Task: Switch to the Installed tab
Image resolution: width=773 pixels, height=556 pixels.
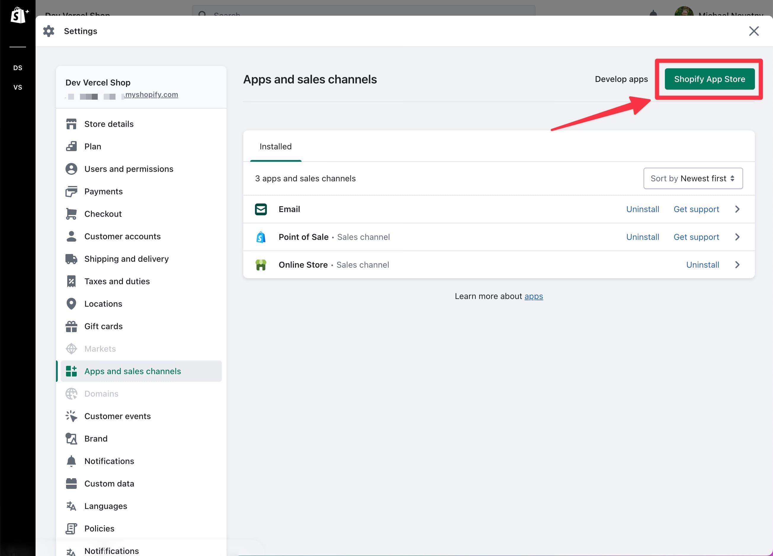Action: pos(275,146)
